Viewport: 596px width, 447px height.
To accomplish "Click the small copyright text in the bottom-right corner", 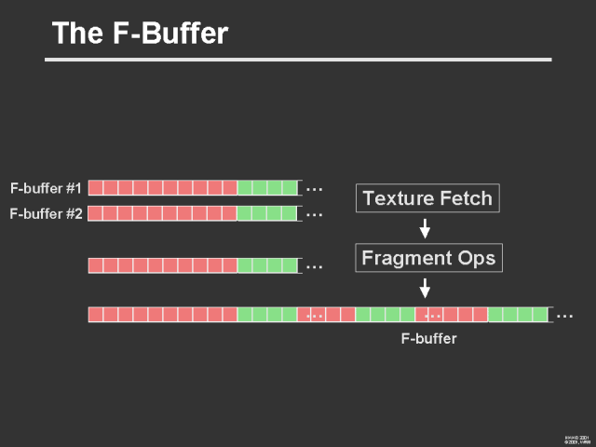I will (577, 438).
